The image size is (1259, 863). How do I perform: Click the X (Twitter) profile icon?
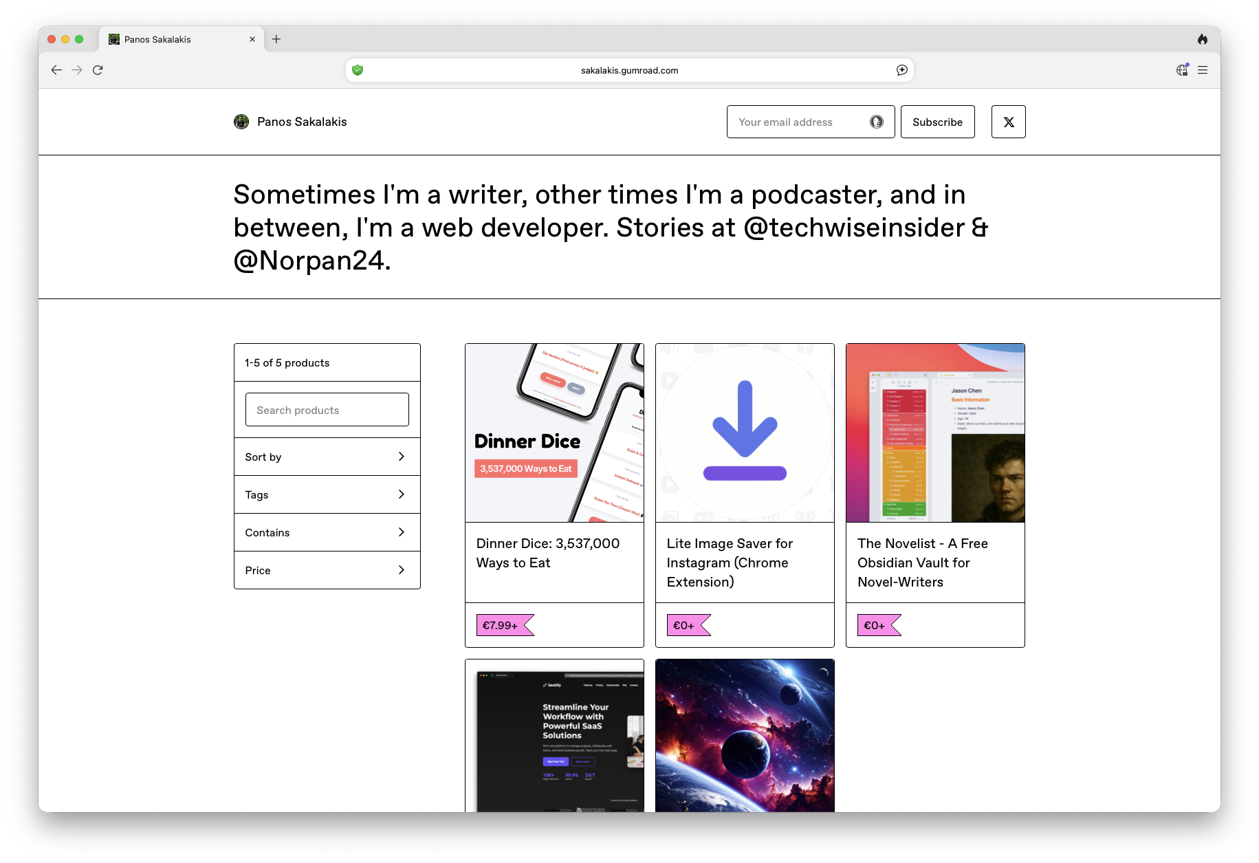tap(1008, 122)
